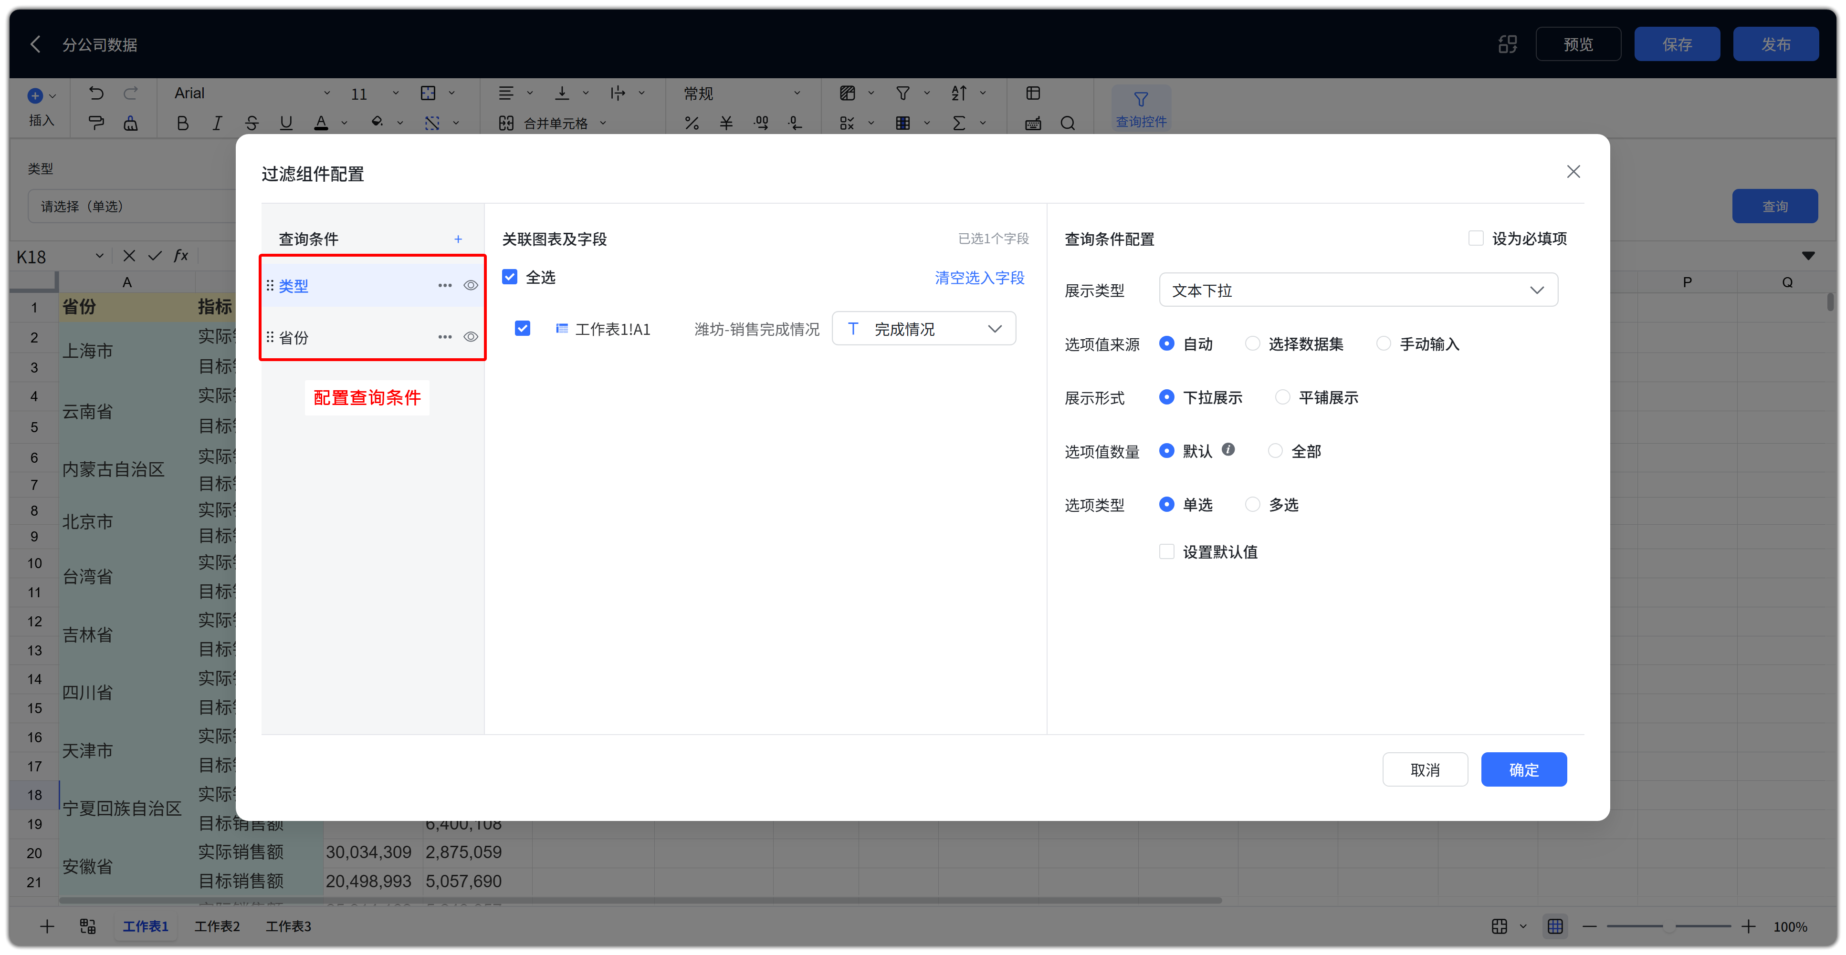
Task: Click the increase decimal places icon
Action: (x=761, y=123)
